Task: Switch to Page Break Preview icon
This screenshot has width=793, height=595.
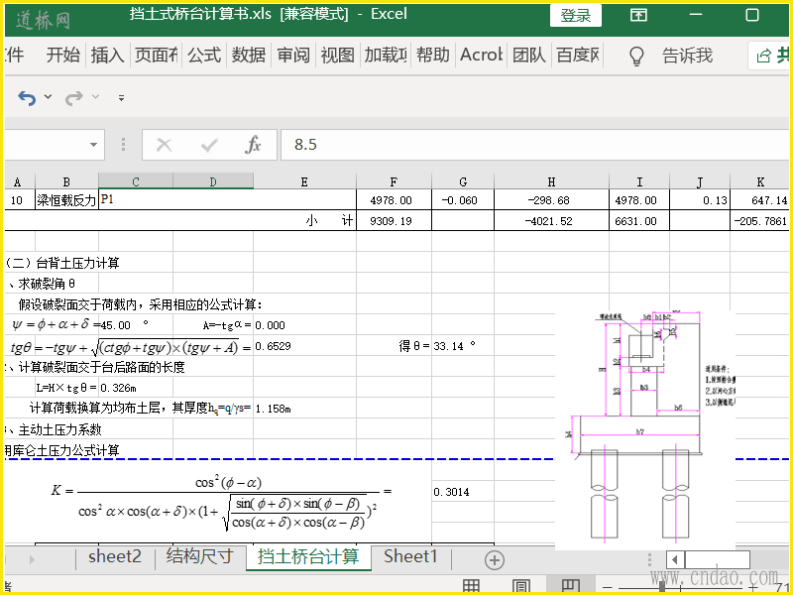Action: coord(571,586)
